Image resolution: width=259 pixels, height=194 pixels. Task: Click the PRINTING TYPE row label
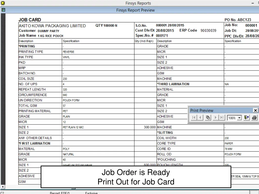click(x=31, y=52)
